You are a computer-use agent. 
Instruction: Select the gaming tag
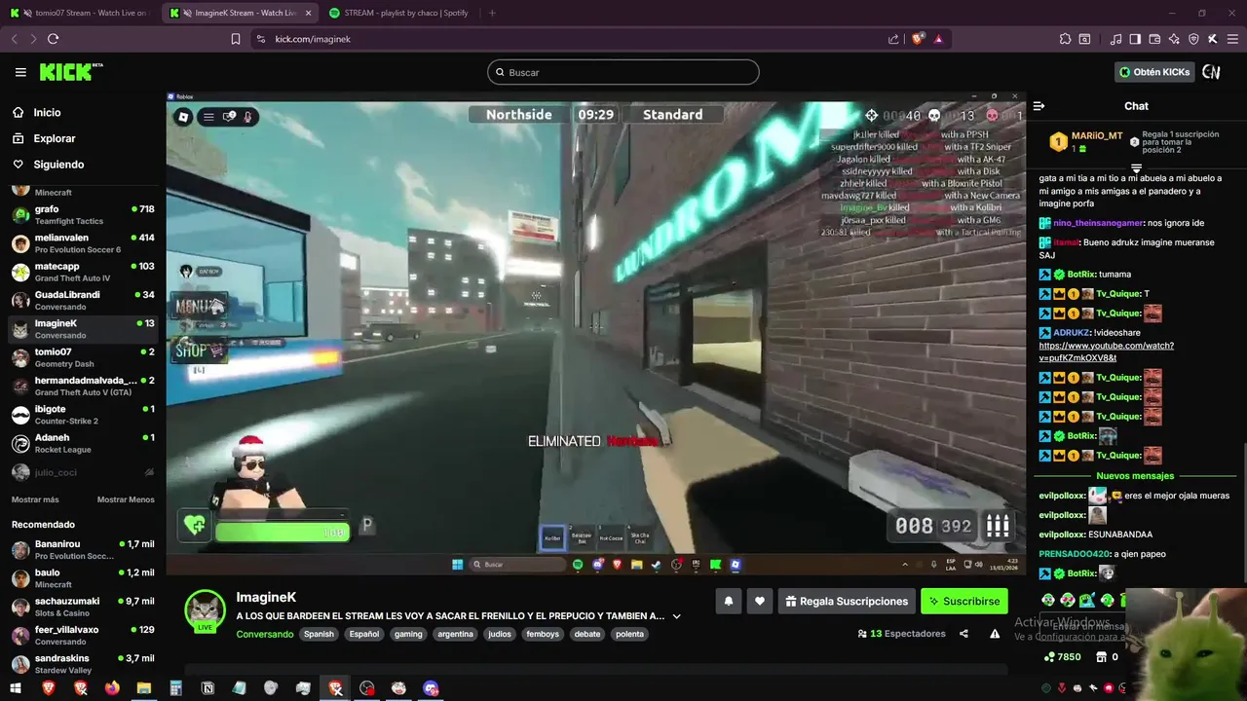(408, 634)
